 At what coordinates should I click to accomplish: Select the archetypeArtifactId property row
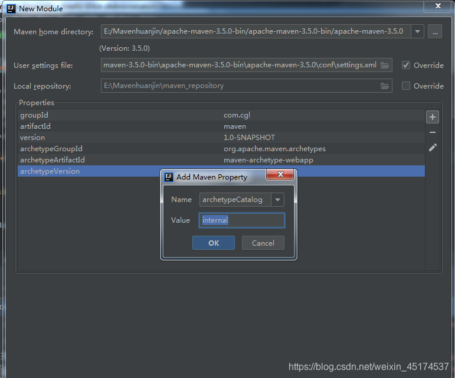point(221,160)
